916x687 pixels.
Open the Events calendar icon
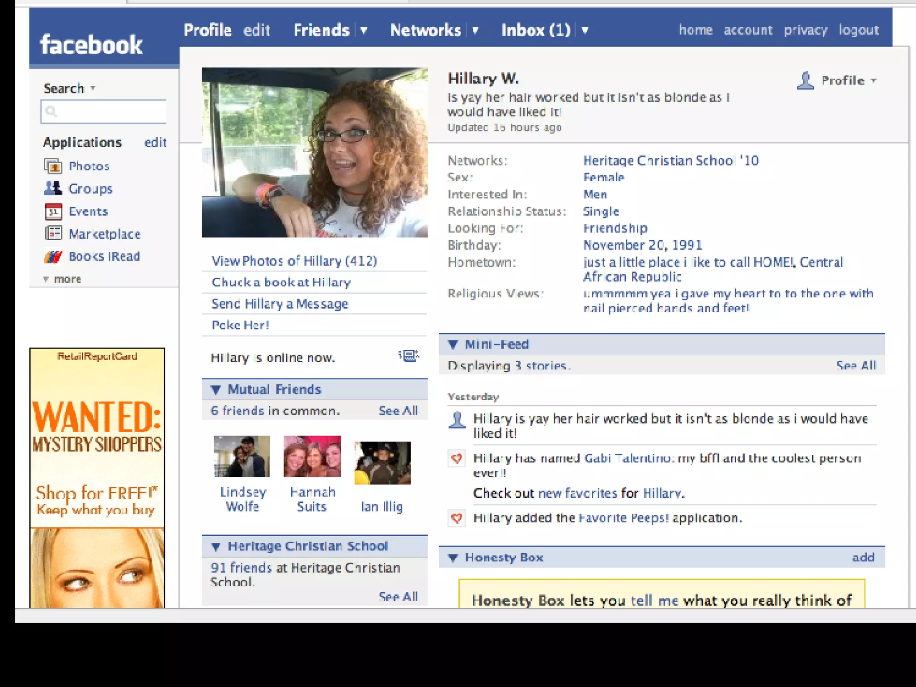click(x=53, y=211)
